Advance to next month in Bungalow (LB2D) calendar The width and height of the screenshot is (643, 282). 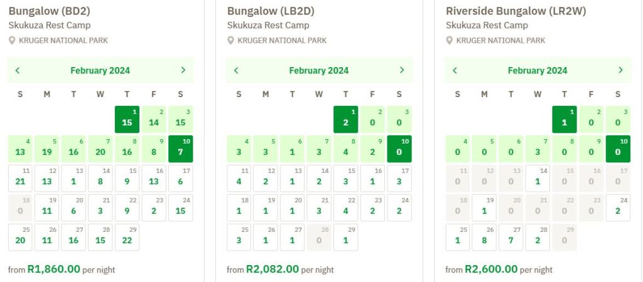pos(402,70)
